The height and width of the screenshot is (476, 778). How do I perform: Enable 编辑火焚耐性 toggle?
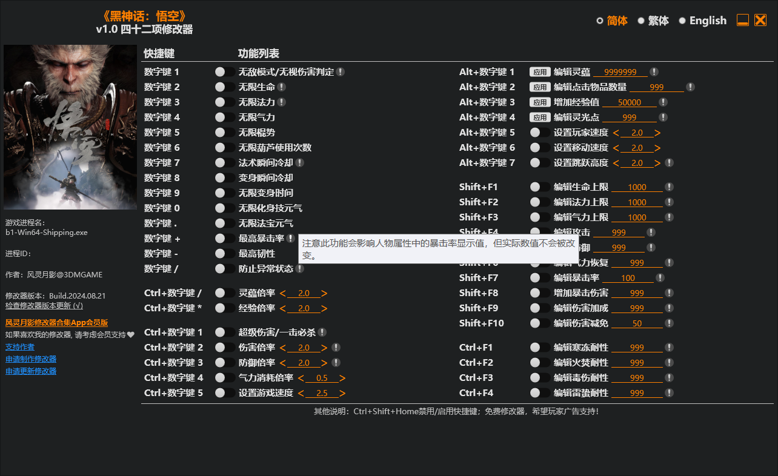540,363
